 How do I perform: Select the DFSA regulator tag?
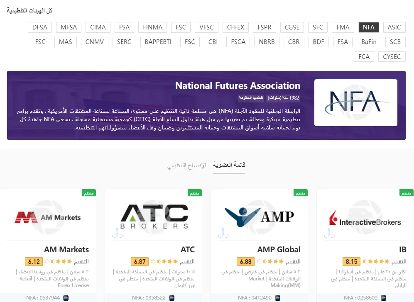click(39, 27)
